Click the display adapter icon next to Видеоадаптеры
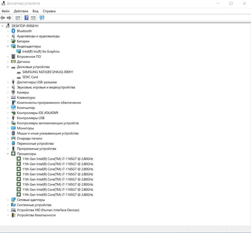The height and width of the screenshot is (233, 251). pyautogui.click(x=13, y=46)
